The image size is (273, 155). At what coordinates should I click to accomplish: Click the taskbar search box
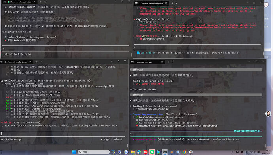(94, 152)
